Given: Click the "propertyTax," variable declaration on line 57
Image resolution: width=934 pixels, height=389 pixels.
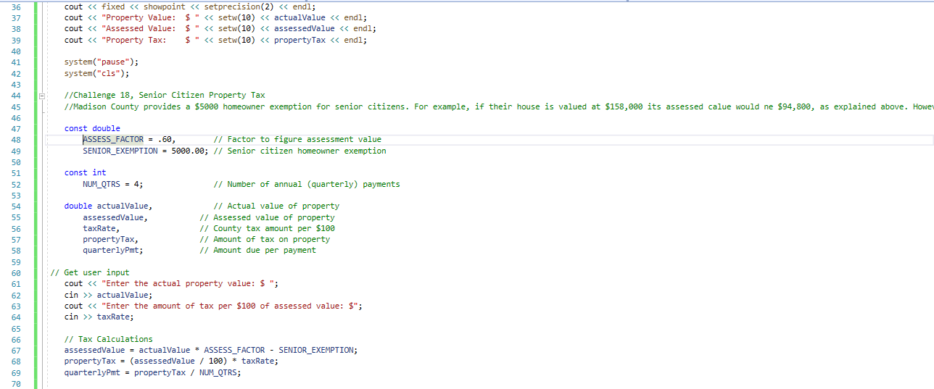Looking at the screenshot, I should pos(110,239).
